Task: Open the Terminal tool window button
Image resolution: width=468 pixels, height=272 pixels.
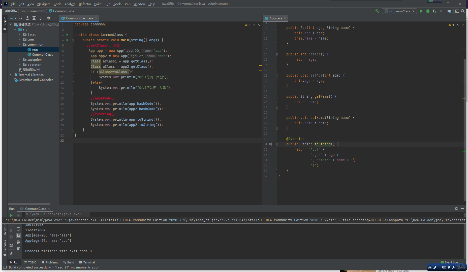Action: coord(87,262)
